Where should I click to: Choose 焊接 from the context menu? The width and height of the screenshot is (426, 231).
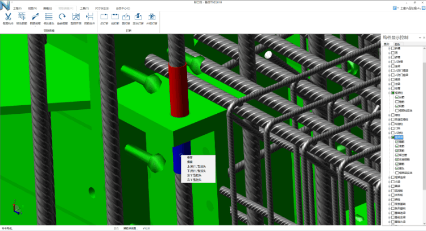[191, 162]
